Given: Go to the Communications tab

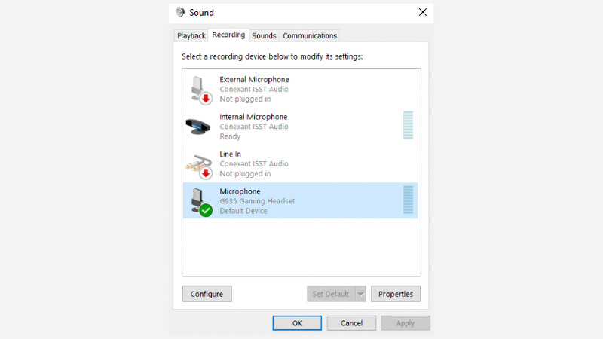Looking at the screenshot, I should tap(309, 36).
